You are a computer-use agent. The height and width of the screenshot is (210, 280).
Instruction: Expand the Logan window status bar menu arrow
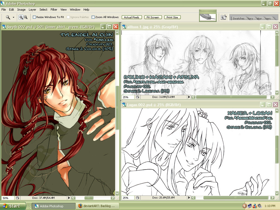tap(189, 198)
